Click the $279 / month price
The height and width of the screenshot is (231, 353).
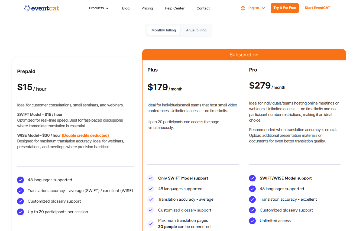tap(267, 86)
